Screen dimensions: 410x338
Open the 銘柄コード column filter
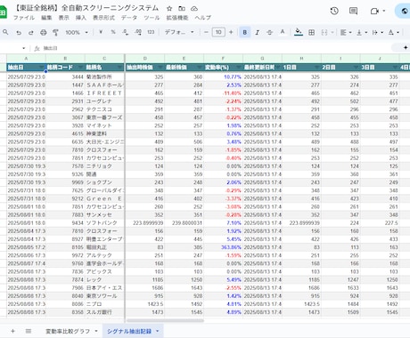[x=81, y=68]
